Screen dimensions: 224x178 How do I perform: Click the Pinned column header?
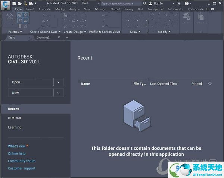[x=197, y=84]
